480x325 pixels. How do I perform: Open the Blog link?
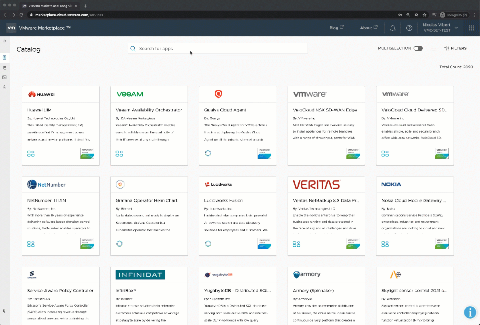point(336,28)
